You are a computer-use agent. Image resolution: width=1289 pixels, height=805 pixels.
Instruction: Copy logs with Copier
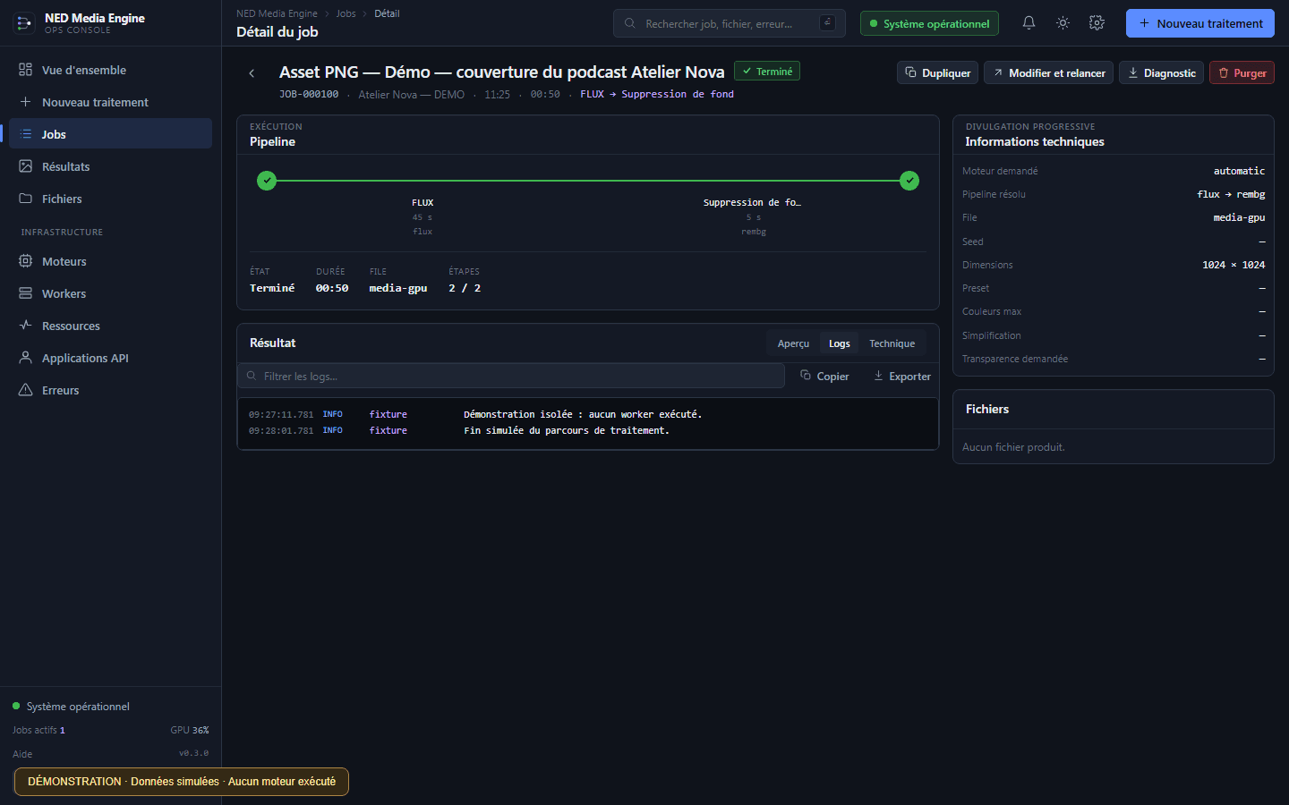pyautogui.click(x=824, y=377)
